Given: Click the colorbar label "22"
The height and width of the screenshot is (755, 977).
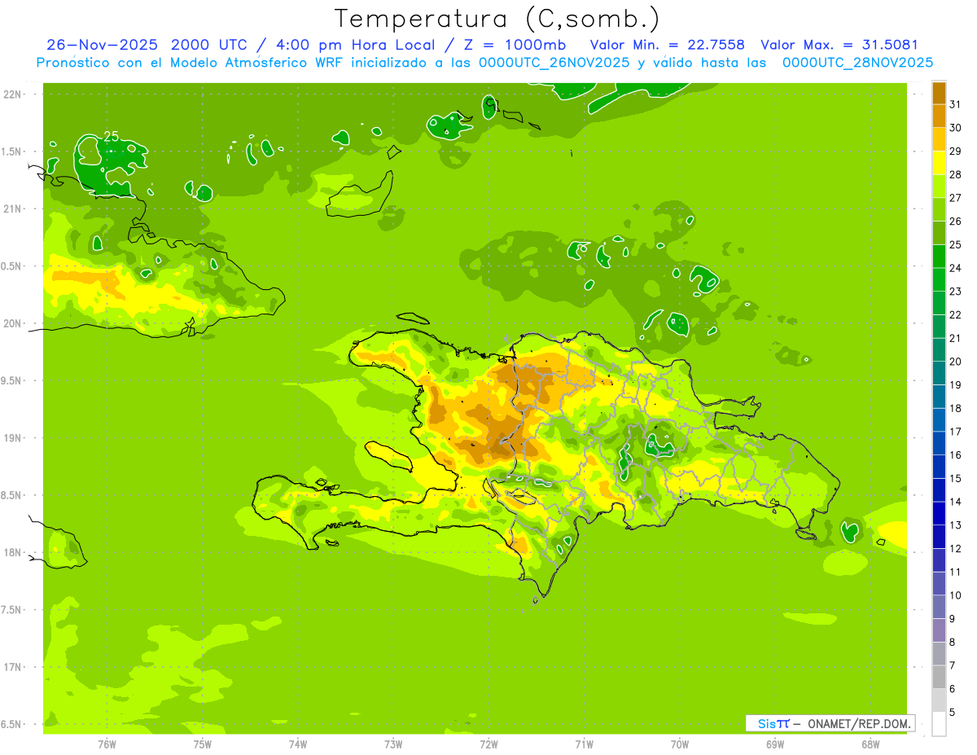Looking at the screenshot, I should pyautogui.click(x=956, y=314).
